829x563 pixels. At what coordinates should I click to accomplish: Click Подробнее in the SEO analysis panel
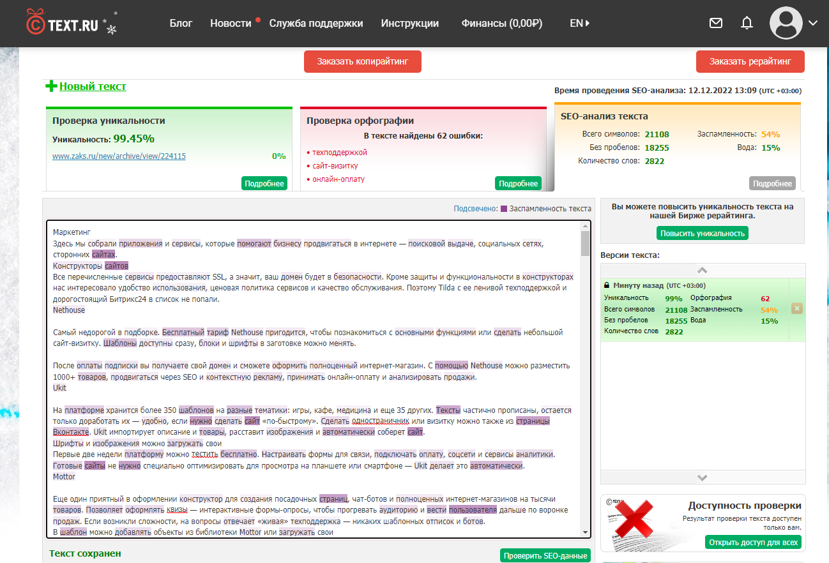772,183
